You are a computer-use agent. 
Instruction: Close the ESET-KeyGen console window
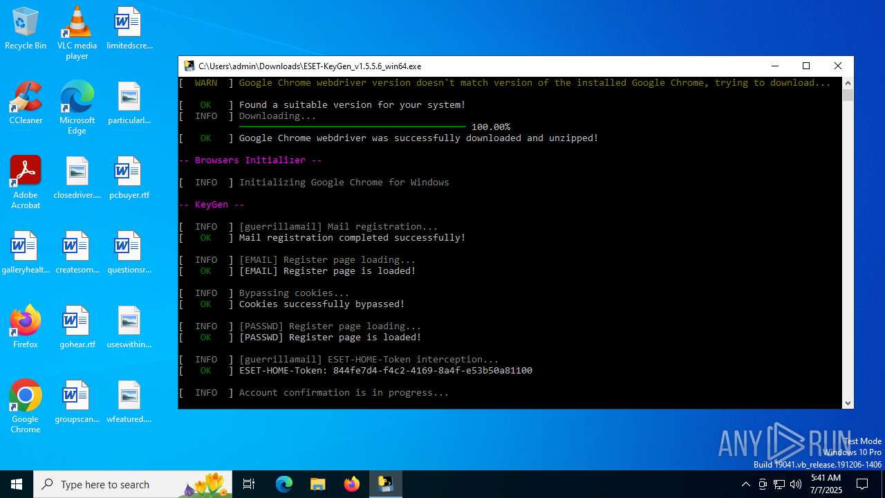click(838, 66)
